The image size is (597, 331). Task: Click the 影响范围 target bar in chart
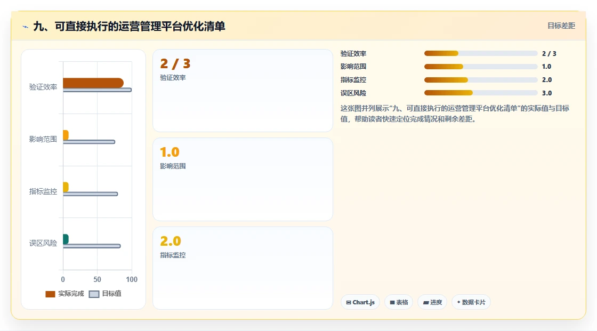(x=88, y=142)
